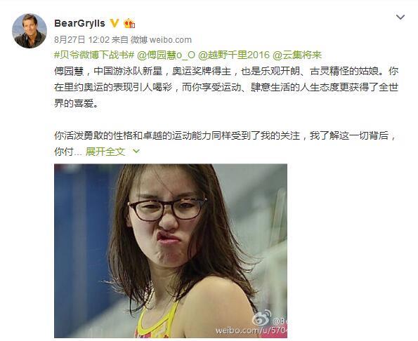Open the @云集将来 mention
The image size is (418, 341).
coord(297,55)
